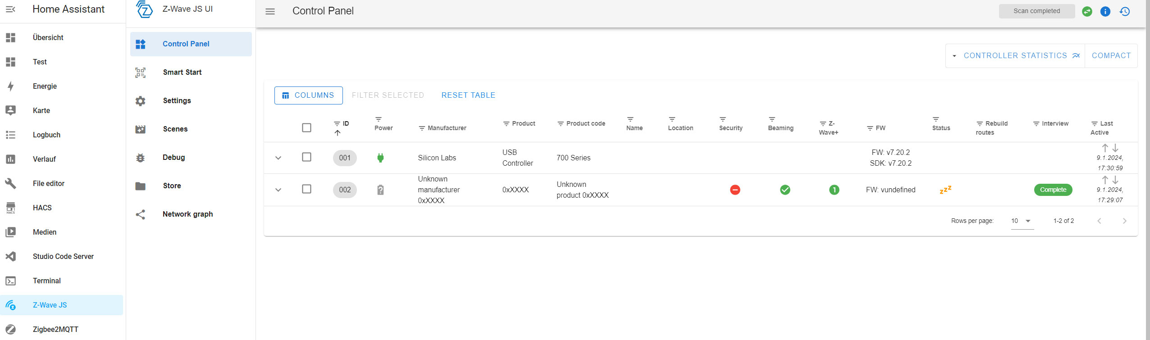The height and width of the screenshot is (340, 1150).
Task: Toggle the select-all checkbox in table header
Action: [306, 128]
